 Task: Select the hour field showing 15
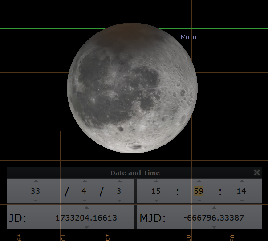point(156,191)
